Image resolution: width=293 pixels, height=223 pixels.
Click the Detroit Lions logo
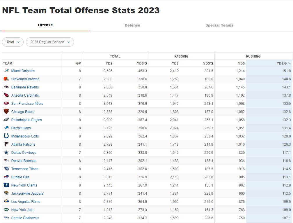[6, 128]
